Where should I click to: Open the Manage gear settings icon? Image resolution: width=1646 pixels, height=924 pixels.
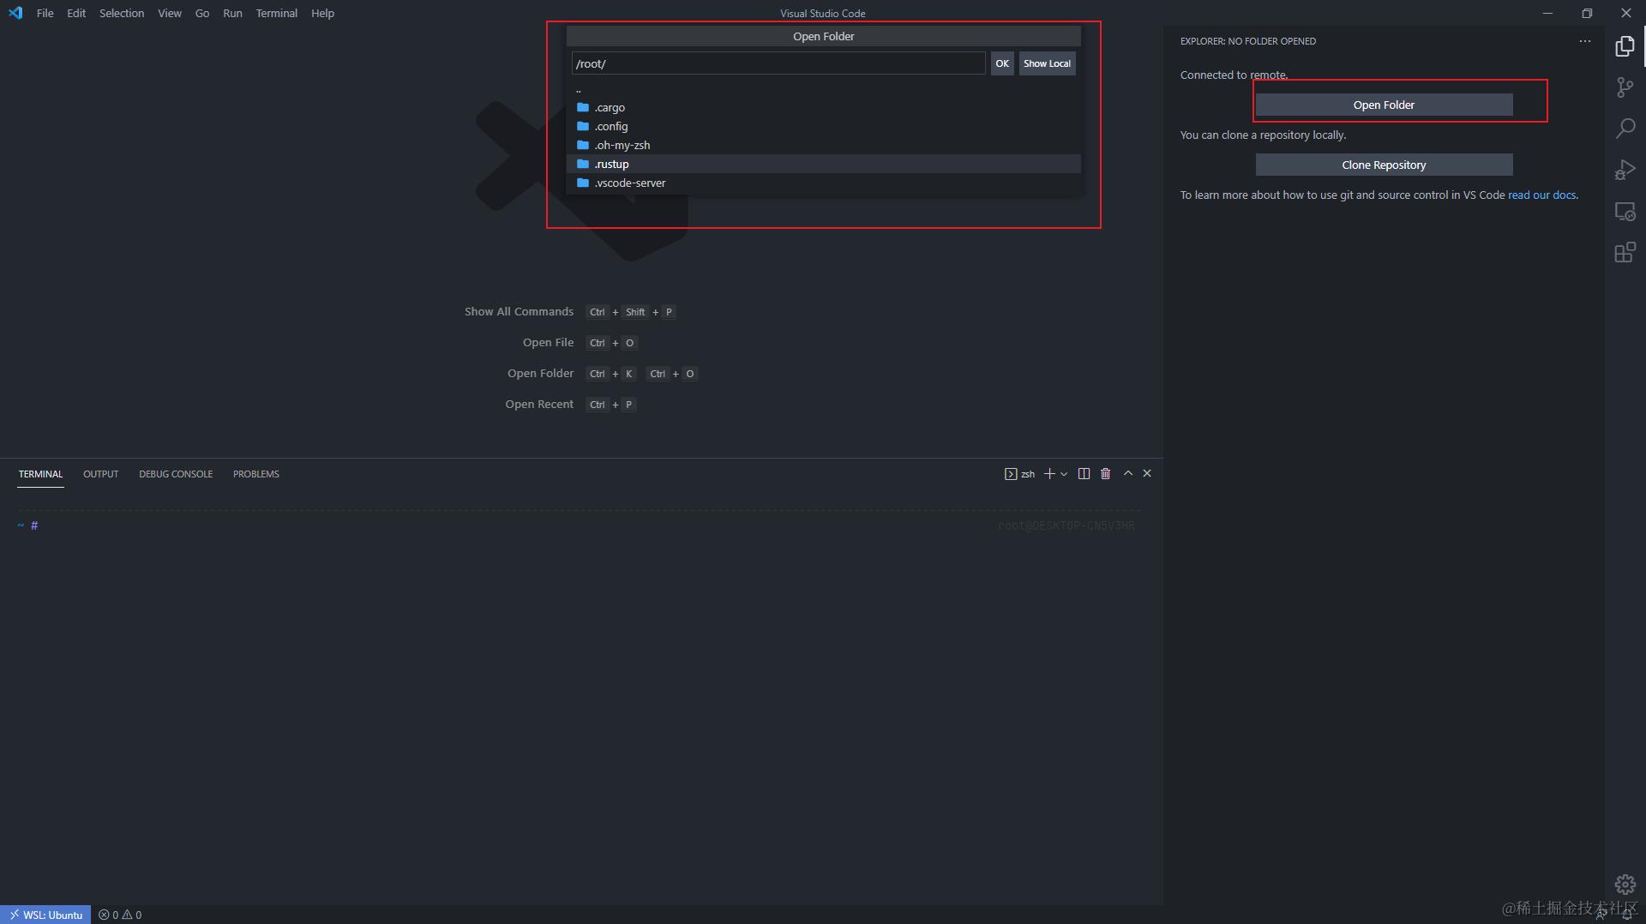pyautogui.click(x=1625, y=884)
